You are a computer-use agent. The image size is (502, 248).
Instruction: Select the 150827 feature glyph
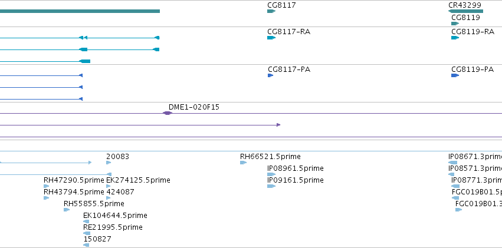coord(86,245)
